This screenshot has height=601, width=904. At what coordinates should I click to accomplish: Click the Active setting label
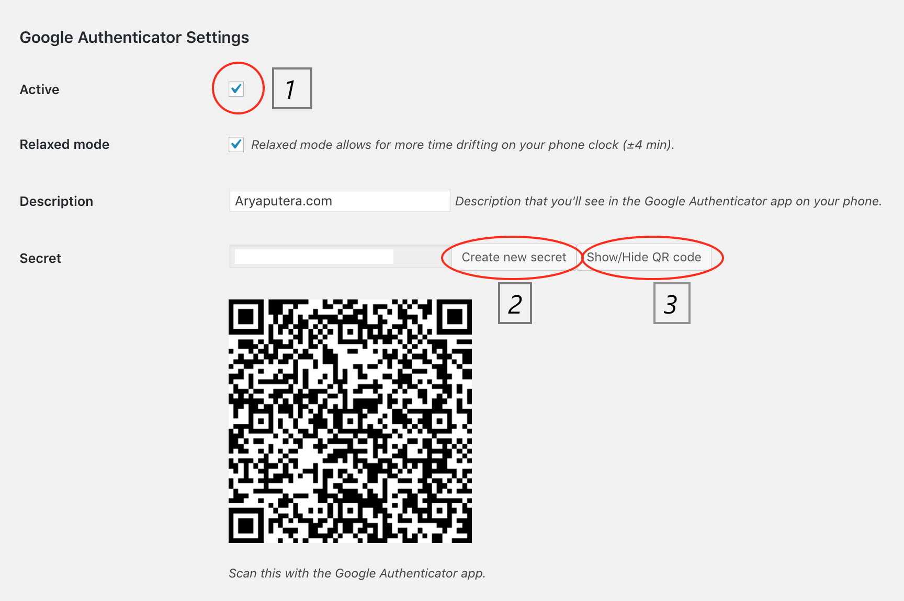(x=39, y=89)
